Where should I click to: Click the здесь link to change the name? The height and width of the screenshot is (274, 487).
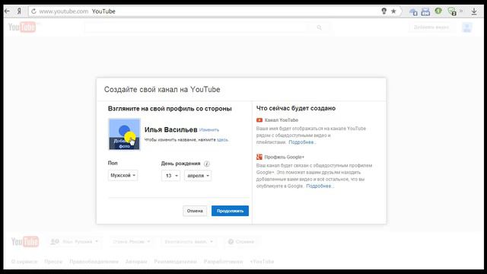(x=222, y=140)
